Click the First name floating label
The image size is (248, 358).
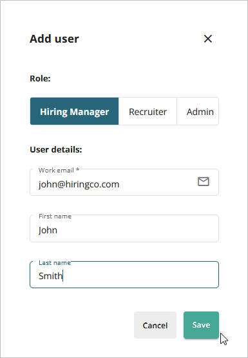(55, 216)
